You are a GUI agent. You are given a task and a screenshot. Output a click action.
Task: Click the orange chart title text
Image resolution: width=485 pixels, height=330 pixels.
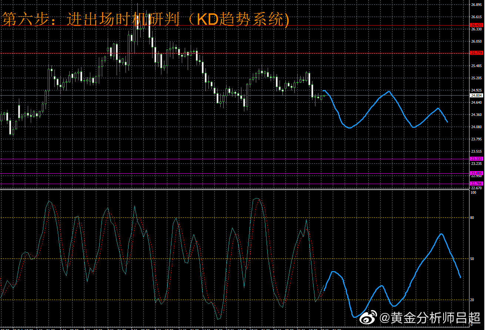click(x=145, y=19)
